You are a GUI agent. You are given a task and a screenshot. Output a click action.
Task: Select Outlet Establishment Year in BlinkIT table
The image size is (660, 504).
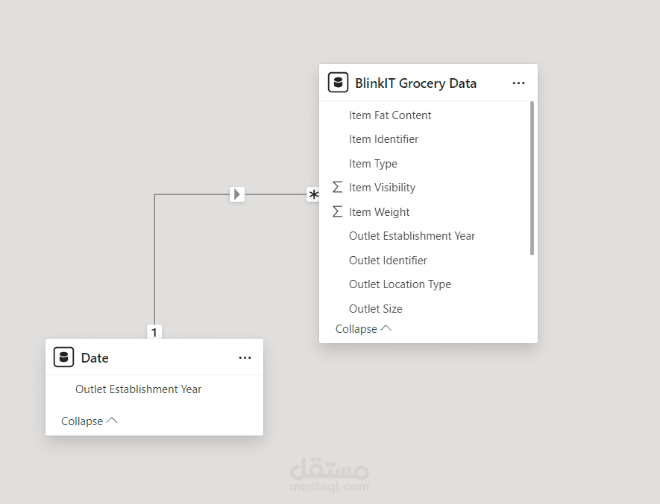[x=412, y=236]
